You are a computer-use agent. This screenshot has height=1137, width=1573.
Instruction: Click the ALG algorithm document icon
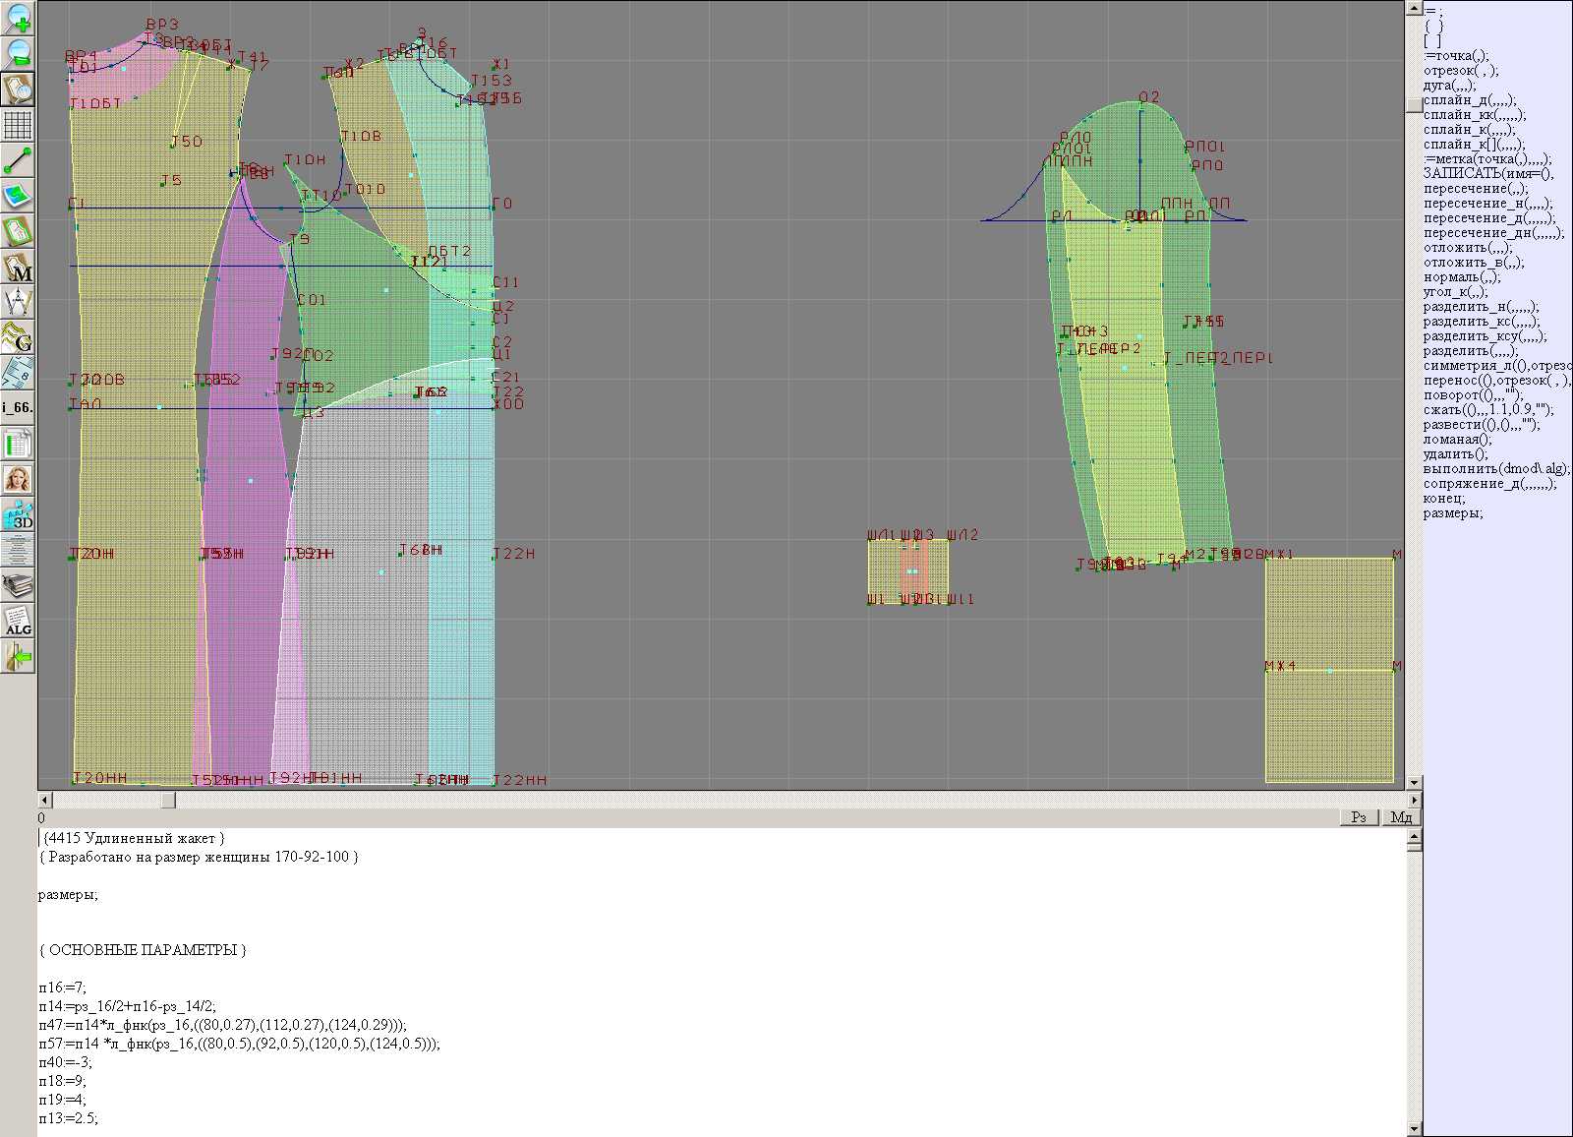point(18,622)
